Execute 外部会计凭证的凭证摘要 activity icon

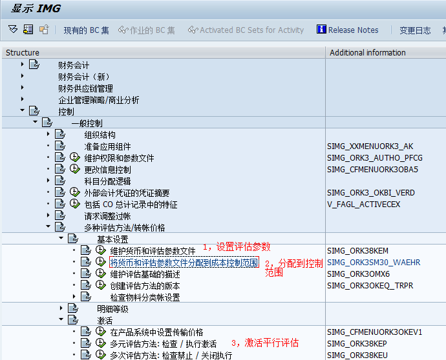coord(75,192)
